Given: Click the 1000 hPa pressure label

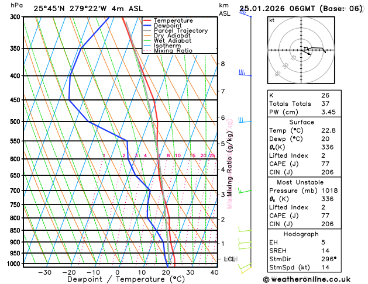Looking at the screenshot, I should coord(15,264).
